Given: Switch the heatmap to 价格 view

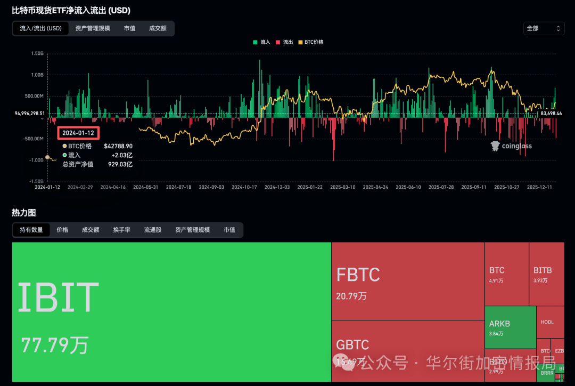Looking at the screenshot, I should 62,230.
